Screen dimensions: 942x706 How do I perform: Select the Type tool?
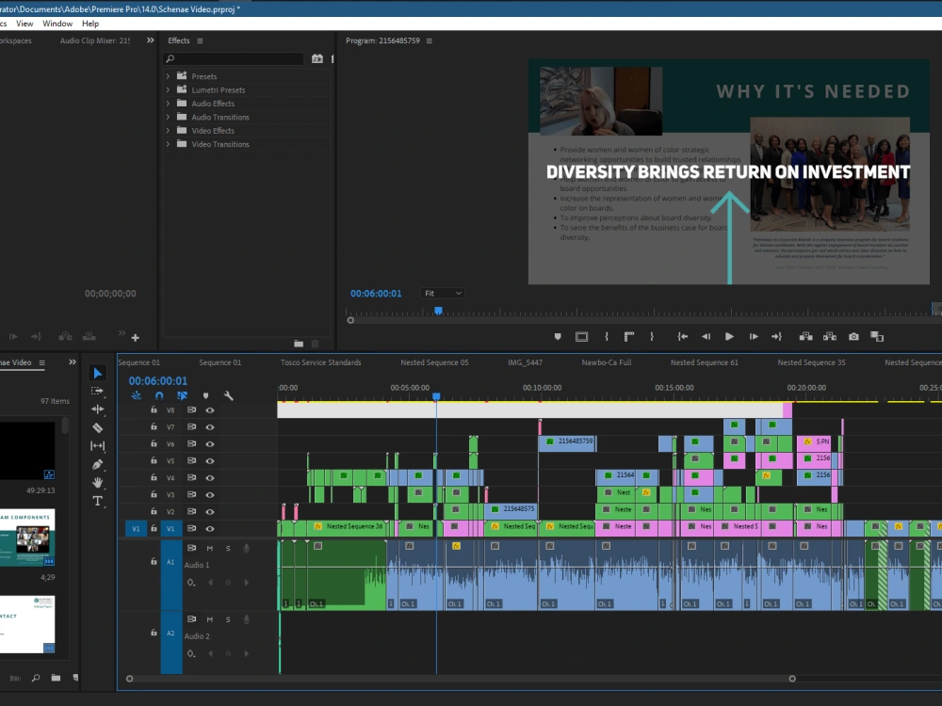97,501
